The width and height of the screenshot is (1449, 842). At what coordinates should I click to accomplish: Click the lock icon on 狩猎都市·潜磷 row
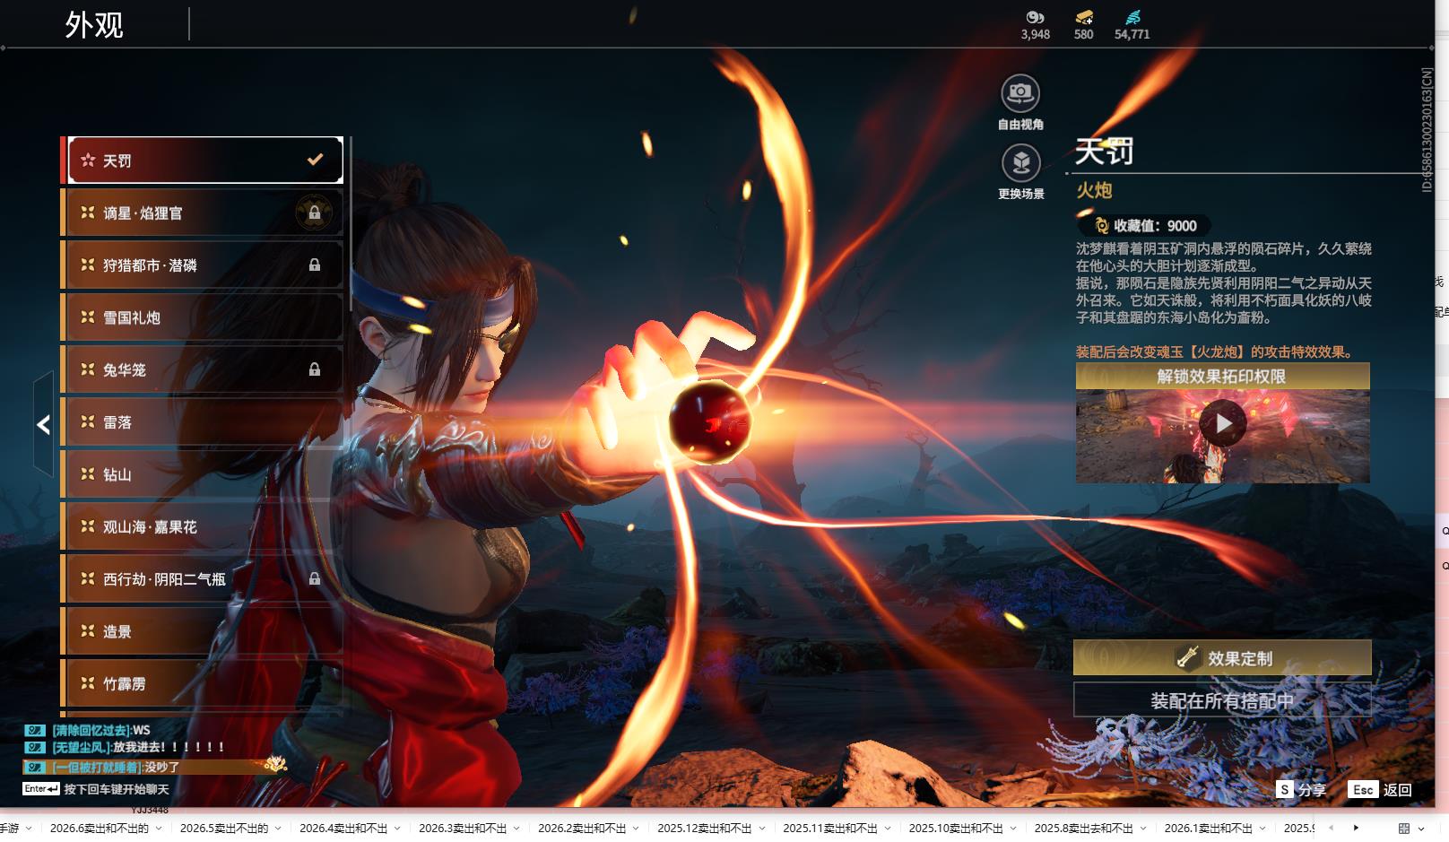315,265
